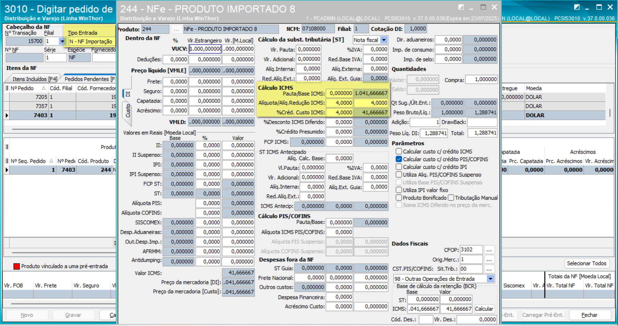Click Fechar button in background window
The image size is (618, 326).
[589, 315]
